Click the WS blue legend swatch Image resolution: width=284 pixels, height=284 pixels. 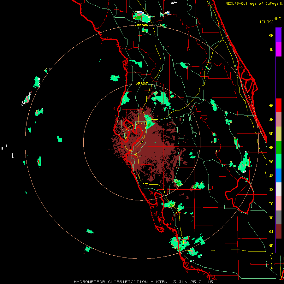[279, 175]
